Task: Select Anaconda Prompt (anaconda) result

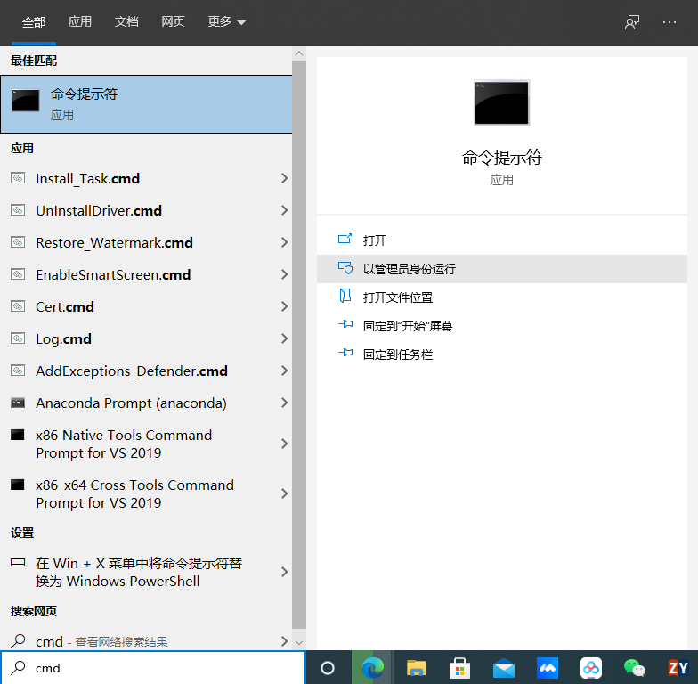Action: point(146,403)
